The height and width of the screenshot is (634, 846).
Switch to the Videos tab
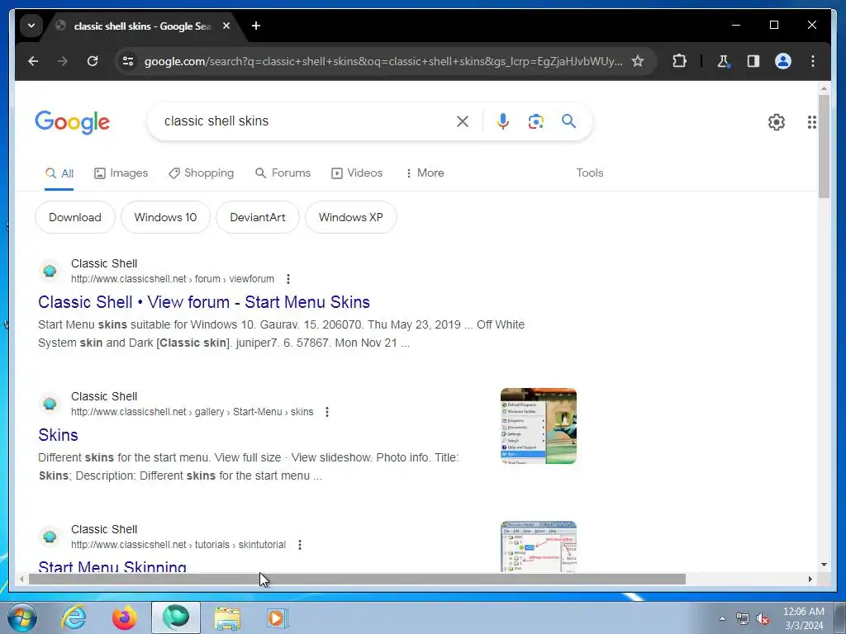coord(357,173)
